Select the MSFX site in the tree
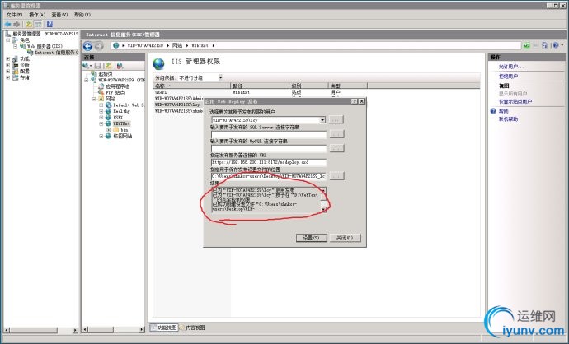Viewport: 569px width, 344px height. coord(118,118)
